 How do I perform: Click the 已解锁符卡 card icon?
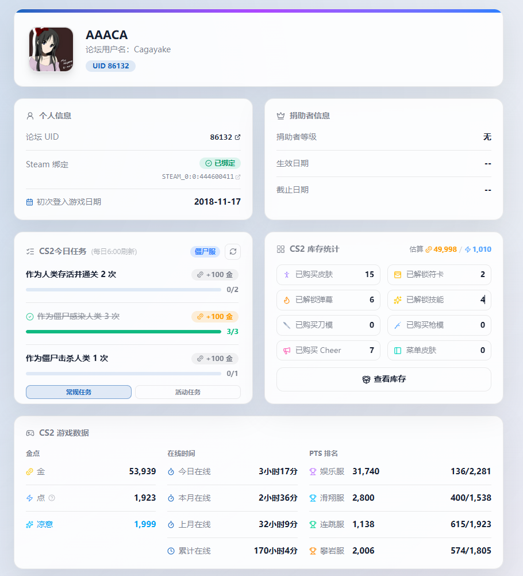[x=398, y=275]
